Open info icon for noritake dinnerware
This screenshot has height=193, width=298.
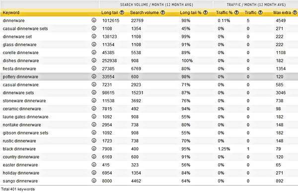click(94, 125)
